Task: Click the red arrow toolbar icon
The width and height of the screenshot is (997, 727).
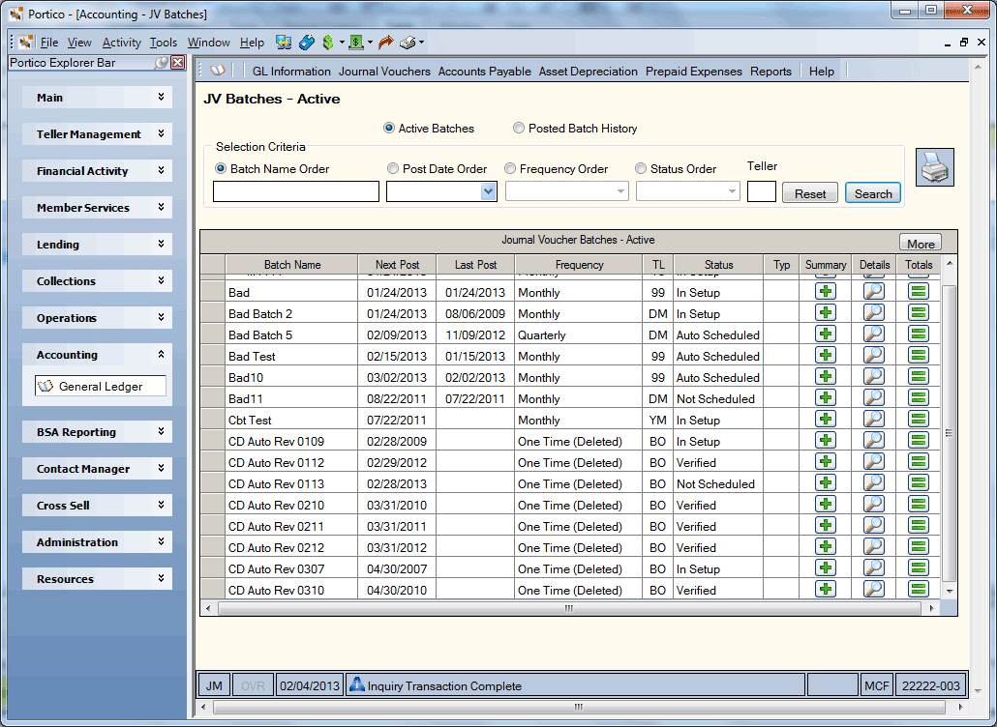Action: click(385, 43)
